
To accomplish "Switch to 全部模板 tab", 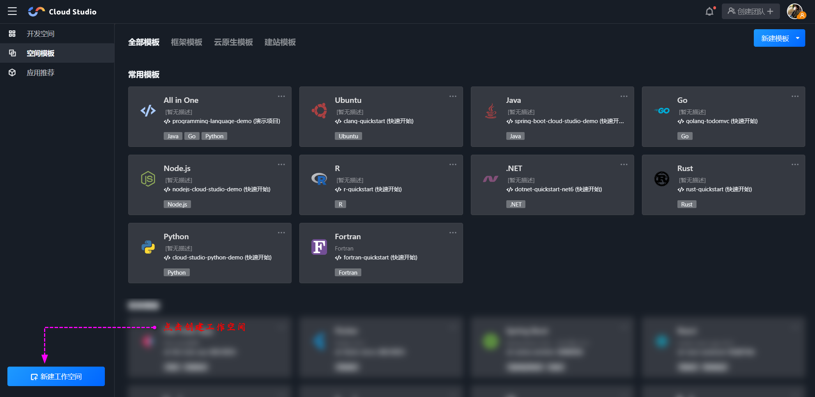I will 144,42.
